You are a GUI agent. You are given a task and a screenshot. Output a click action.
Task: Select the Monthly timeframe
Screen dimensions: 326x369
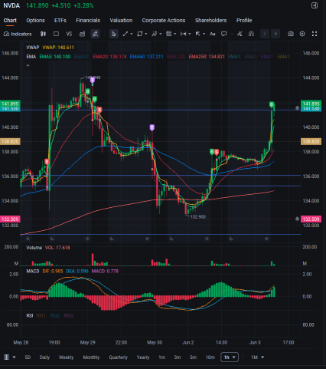(x=91, y=357)
